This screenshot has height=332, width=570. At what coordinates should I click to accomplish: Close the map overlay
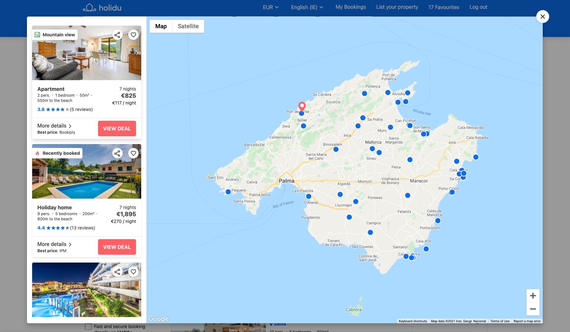pos(542,17)
